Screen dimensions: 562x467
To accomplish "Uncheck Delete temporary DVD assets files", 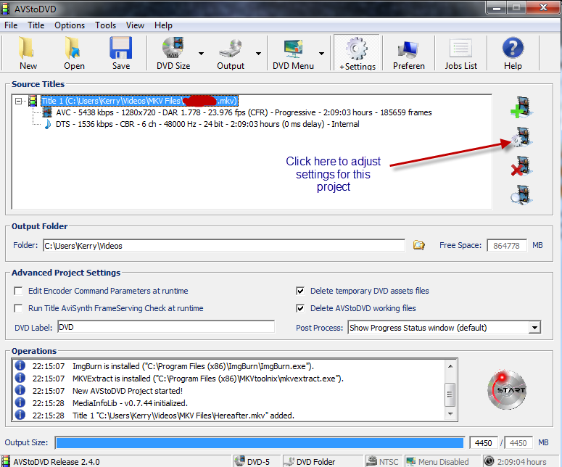I will pos(300,291).
